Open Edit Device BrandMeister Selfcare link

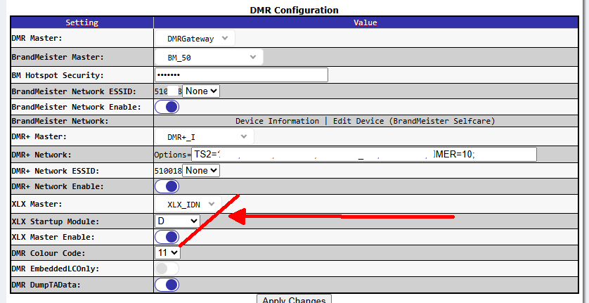point(413,121)
